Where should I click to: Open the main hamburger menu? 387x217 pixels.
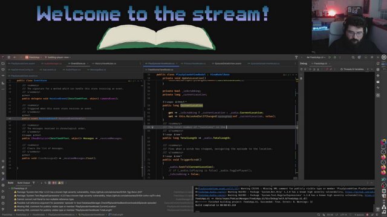[x=9, y=57]
